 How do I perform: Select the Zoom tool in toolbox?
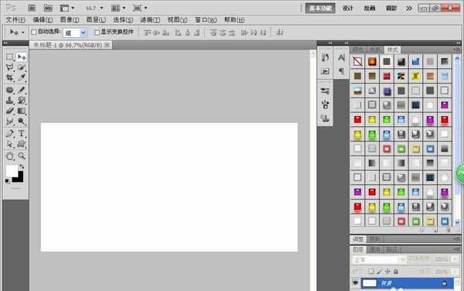[22, 156]
